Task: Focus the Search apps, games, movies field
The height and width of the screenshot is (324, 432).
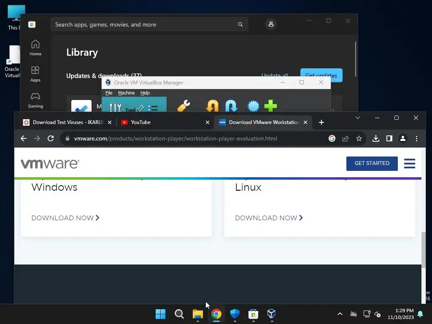Action: [149, 24]
